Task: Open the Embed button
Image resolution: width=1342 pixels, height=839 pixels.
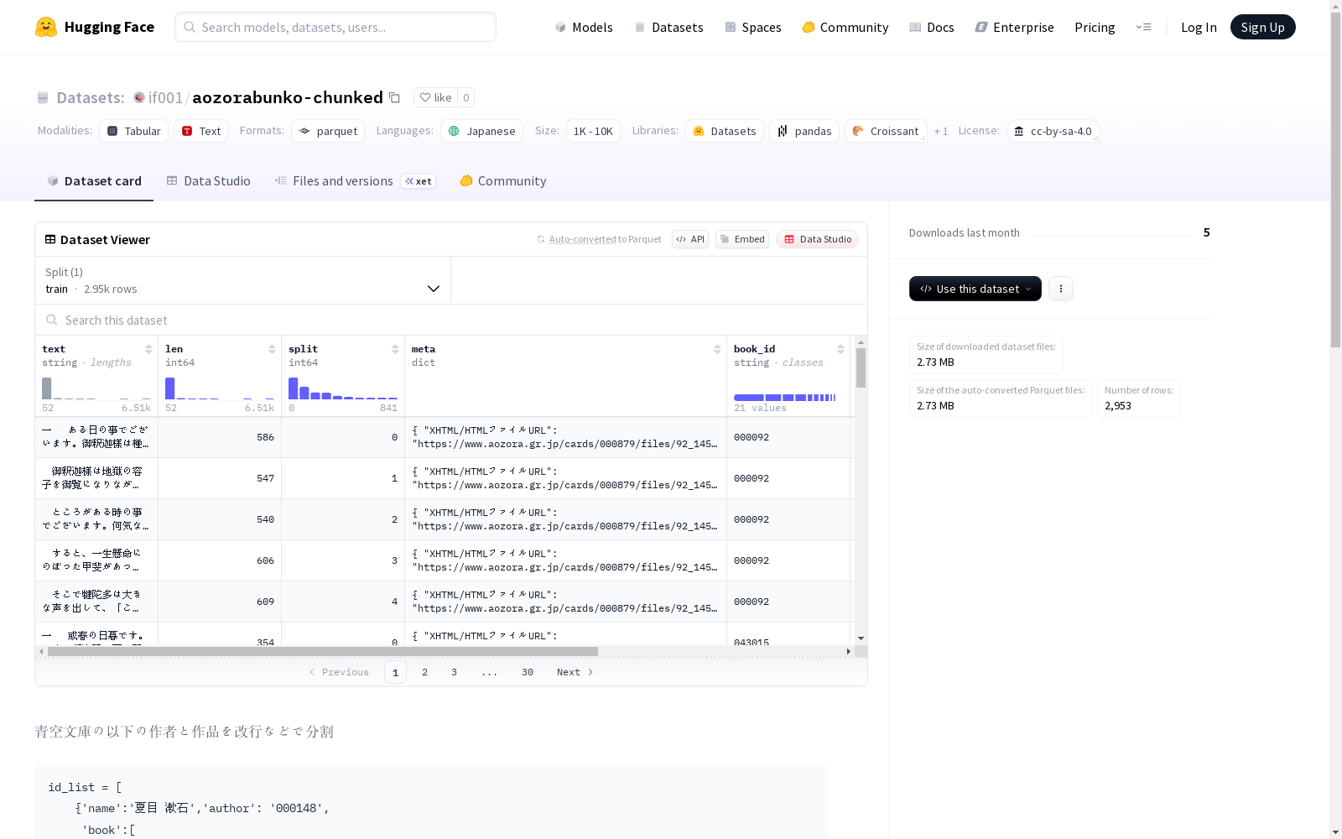Action: tap(742, 239)
